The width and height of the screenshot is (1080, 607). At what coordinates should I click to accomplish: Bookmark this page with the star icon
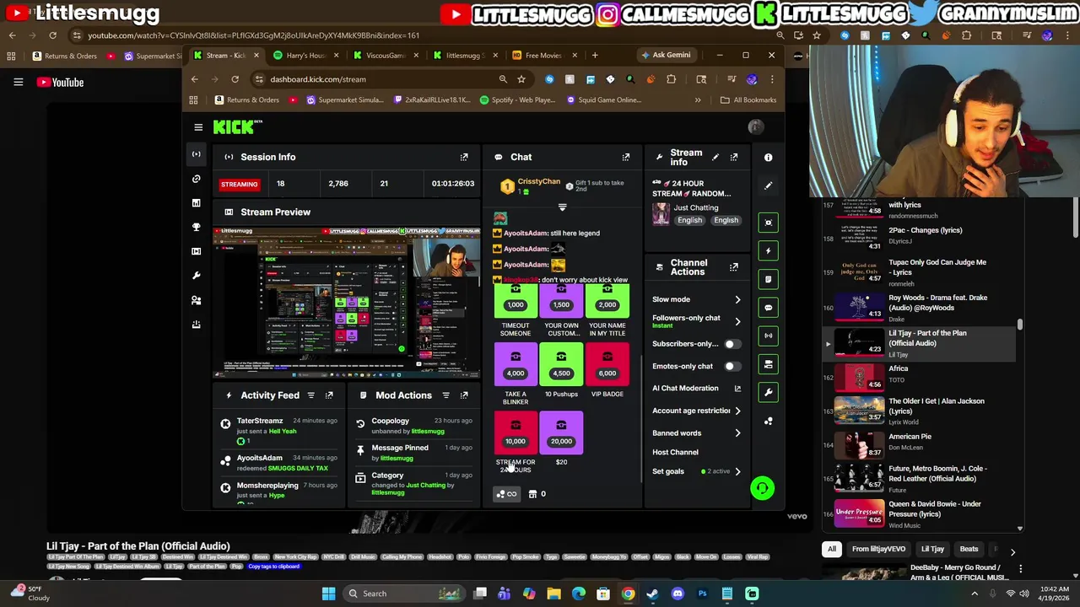tap(521, 79)
